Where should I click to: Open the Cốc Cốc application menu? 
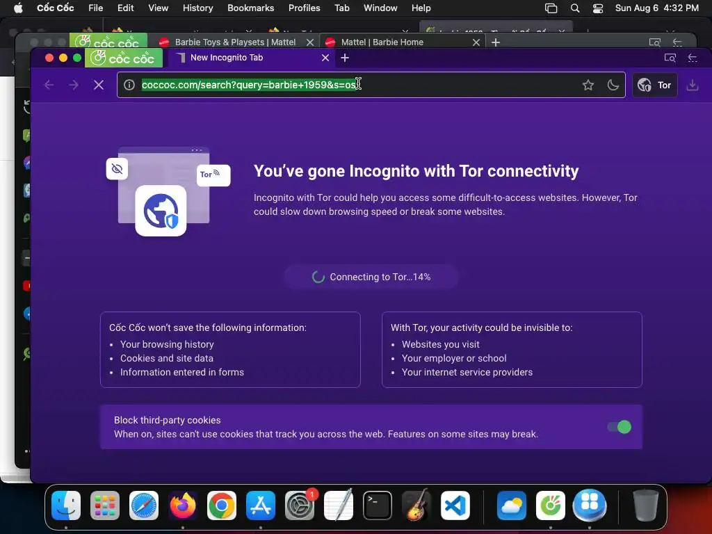click(x=56, y=8)
